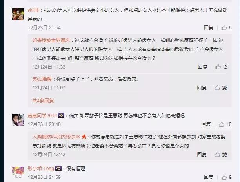This screenshot has height=182, width=240.
Task: Click thumbs-up on 嘉嘉同学2016's comment
Action: pos(225,124)
